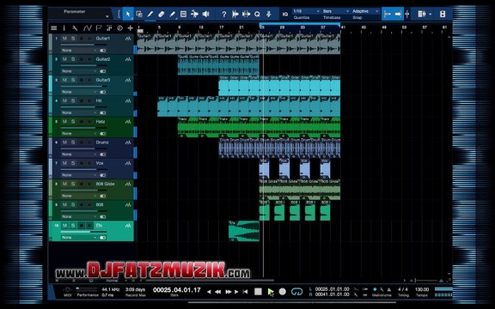The image size is (495, 309).
Task: Click the question mark help icon
Action: click(x=223, y=14)
